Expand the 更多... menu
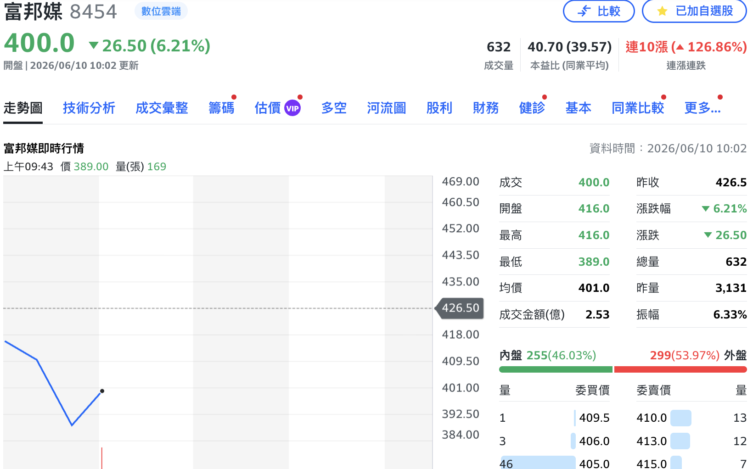753x469 pixels. point(702,108)
